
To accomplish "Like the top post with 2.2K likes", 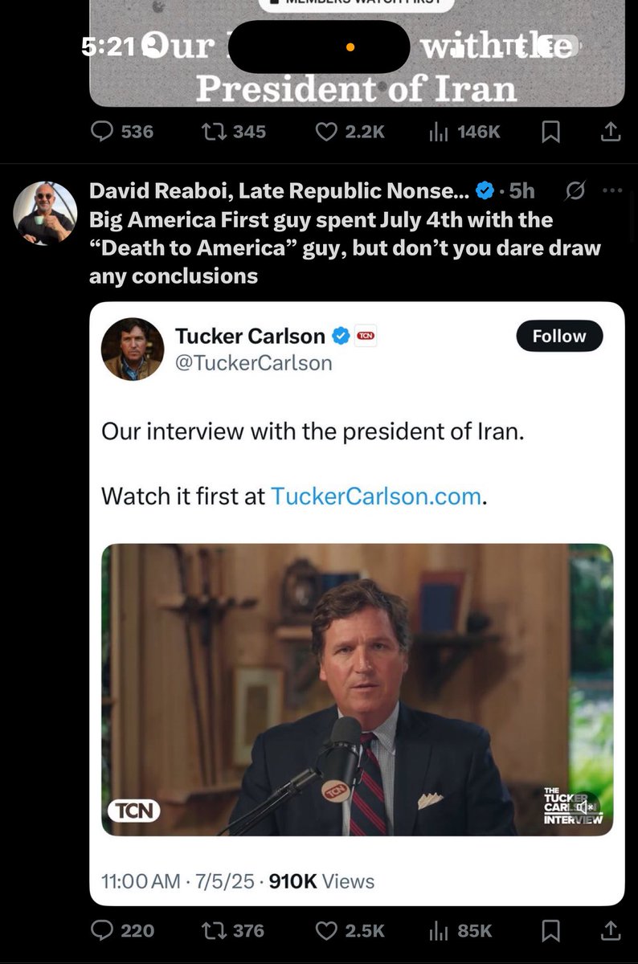I will pos(326,131).
